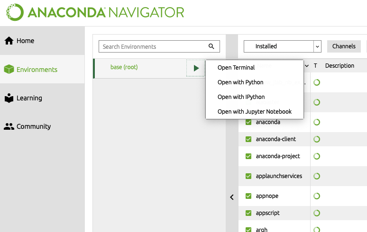Viewport: 367px width, 232px height.
Task: Uncheck the anaconda package checkbox
Action: click(248, 122)
